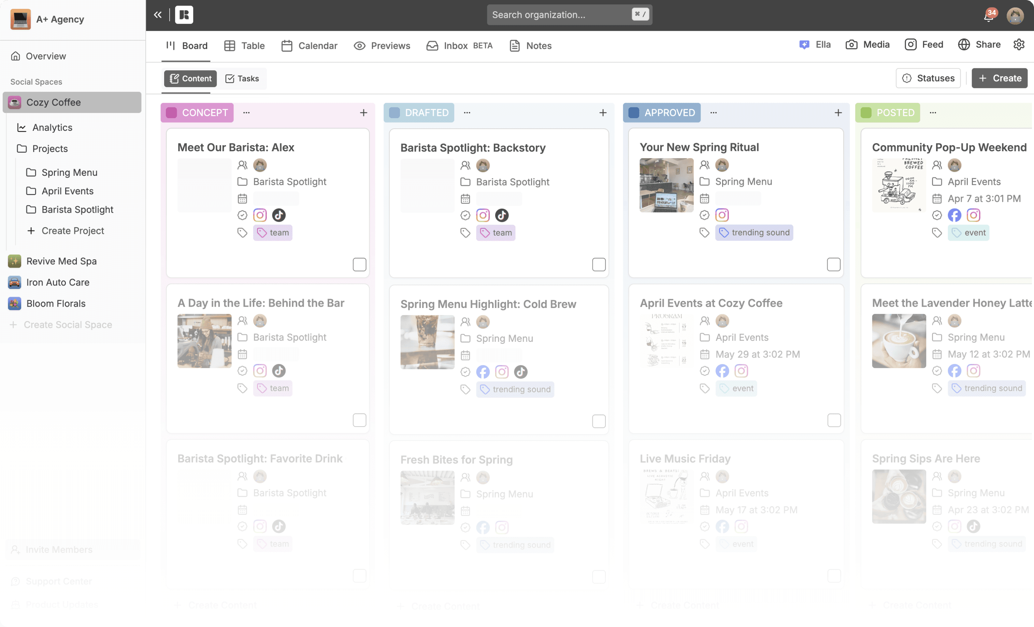Open the Notes tab
Image resolution: width=1034 pixels, height=627 pixels.
pos(530,46)
